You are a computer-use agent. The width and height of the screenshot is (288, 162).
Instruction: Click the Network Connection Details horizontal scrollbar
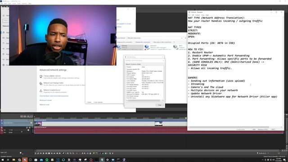tap(144, 100)
